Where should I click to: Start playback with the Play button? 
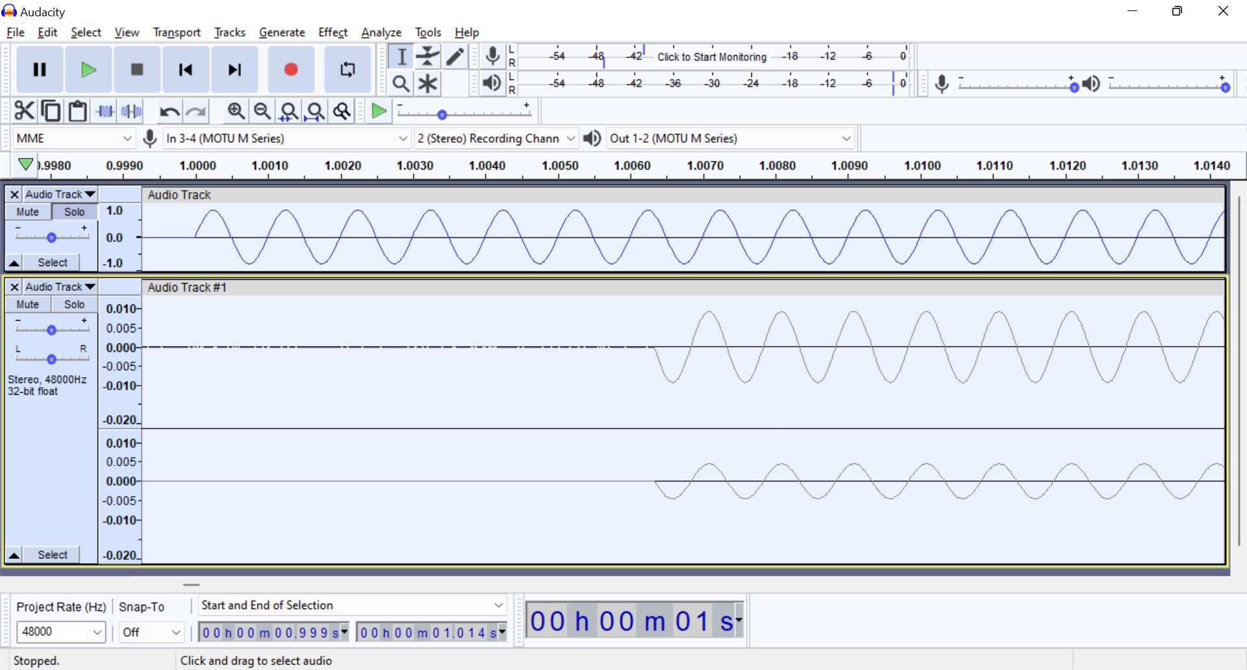[x=88, y=69]
